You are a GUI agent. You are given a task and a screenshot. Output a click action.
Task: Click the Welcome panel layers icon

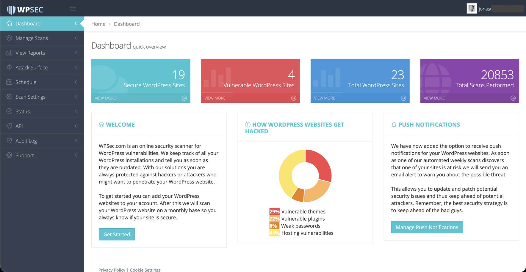pos(101,125)
